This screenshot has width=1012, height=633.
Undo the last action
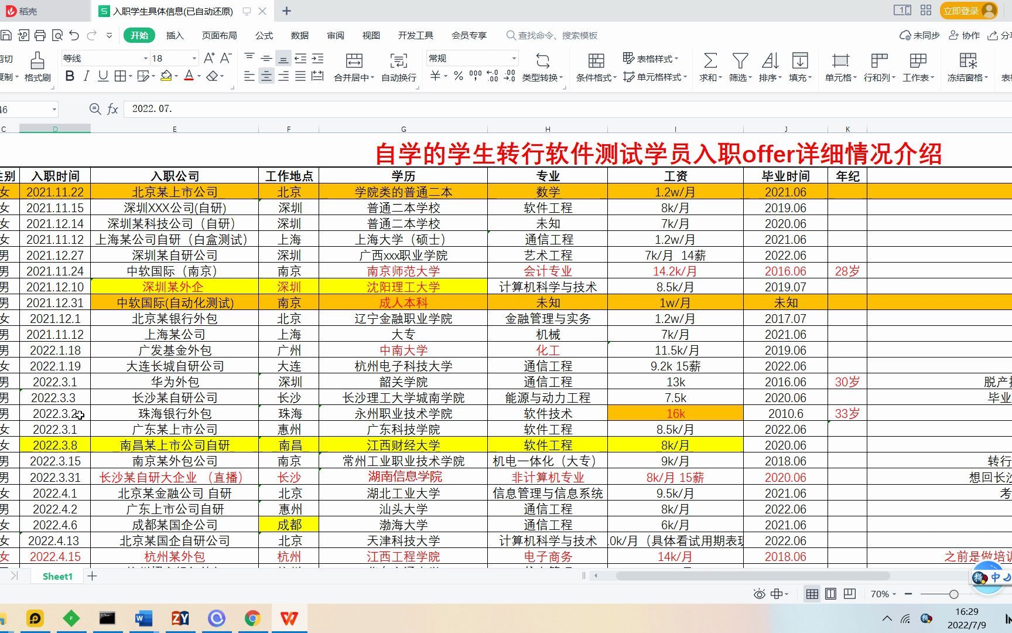click(74, 36)
